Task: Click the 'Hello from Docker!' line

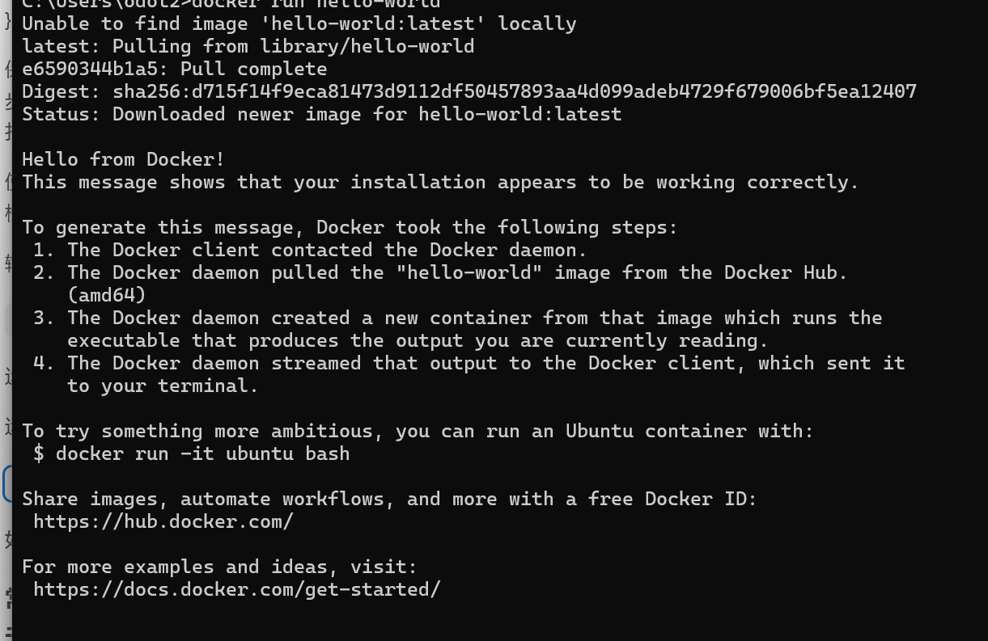Action: coord(123,159)
